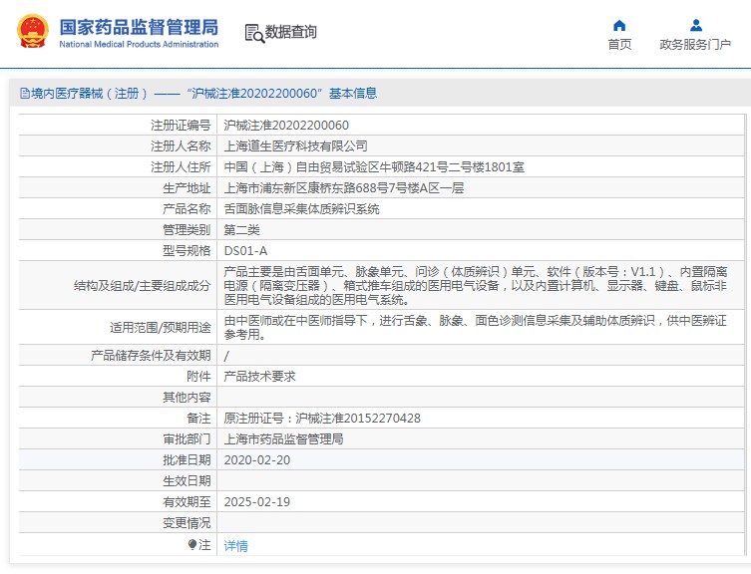Screen dimensions: 751x574
Task: Open the 详情 link in the 注 row
Action: 235,546
